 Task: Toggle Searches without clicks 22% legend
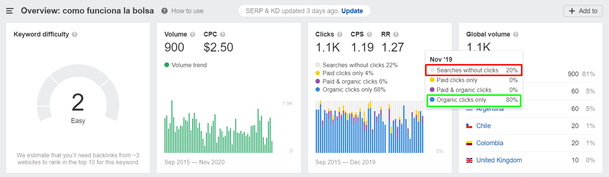coord(318,65)
